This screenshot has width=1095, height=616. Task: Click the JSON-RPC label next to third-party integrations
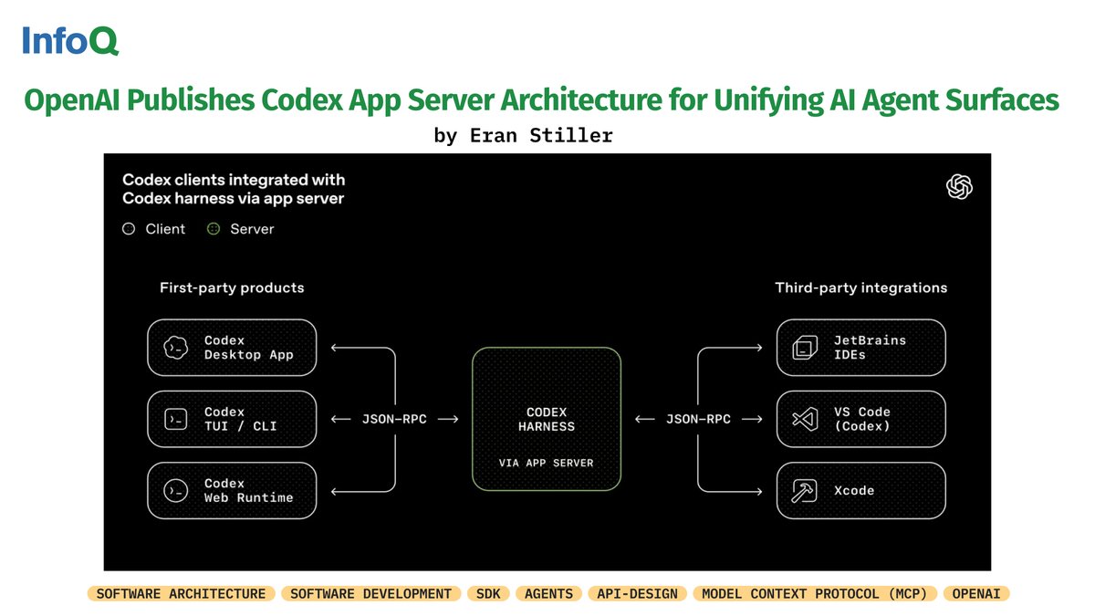[x=698, y=420]
